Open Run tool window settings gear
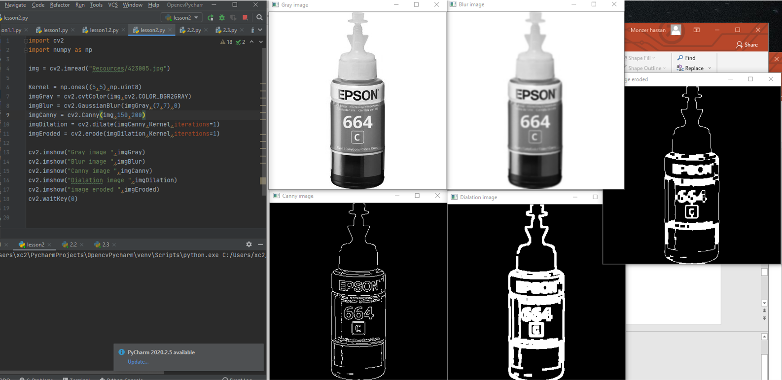 249,244
